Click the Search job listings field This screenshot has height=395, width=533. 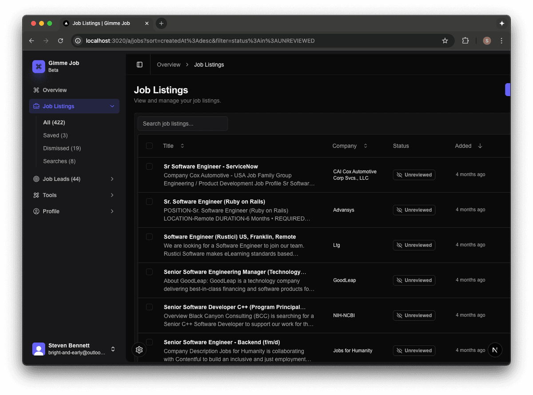pyautogui.click(x=183, y=124)
